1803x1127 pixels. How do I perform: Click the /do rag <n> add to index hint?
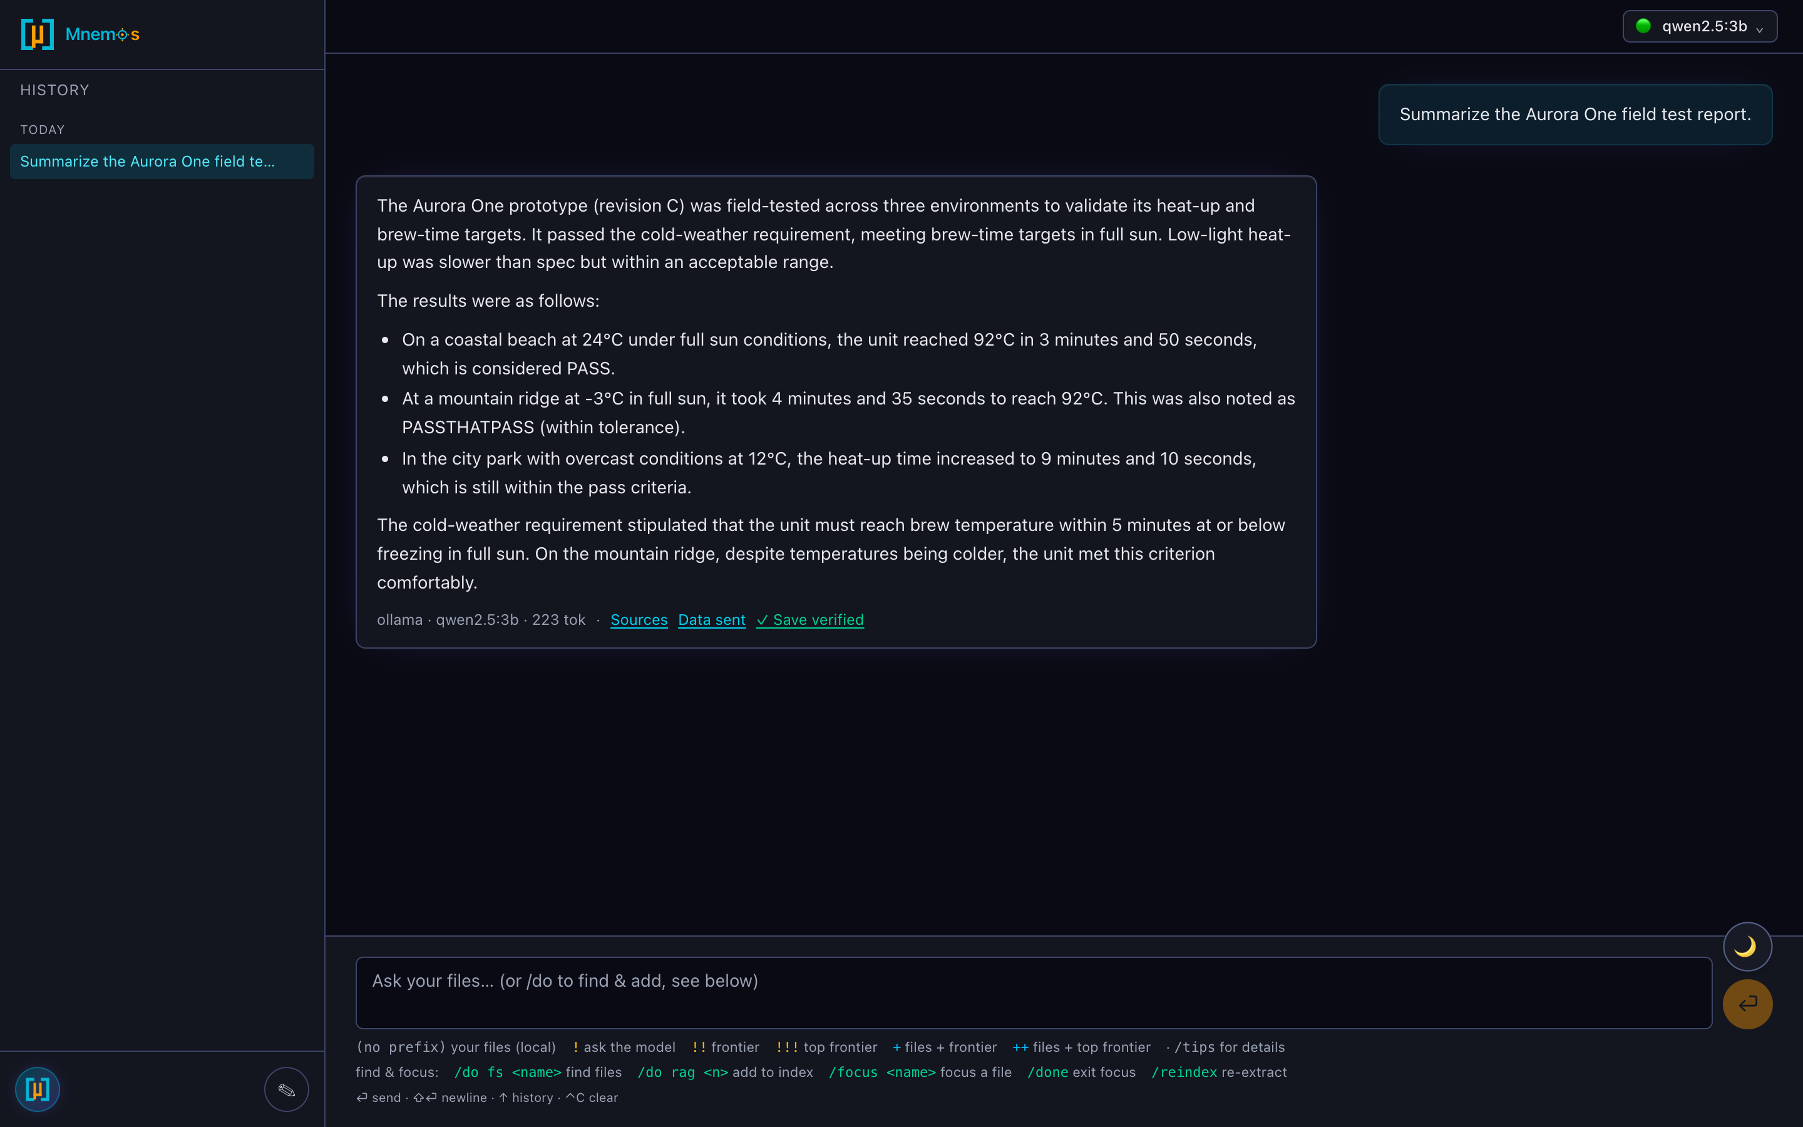725,1072
